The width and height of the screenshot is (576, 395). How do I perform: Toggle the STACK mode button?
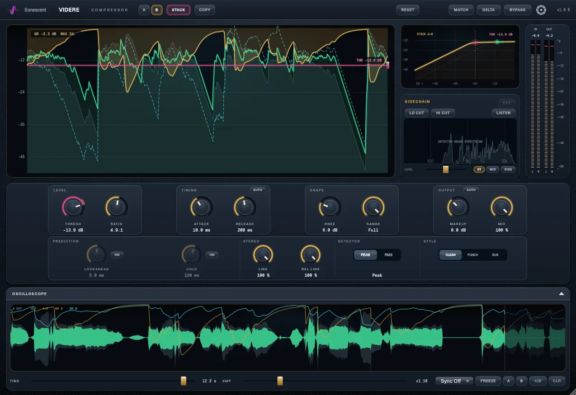(x=179, y=10)
